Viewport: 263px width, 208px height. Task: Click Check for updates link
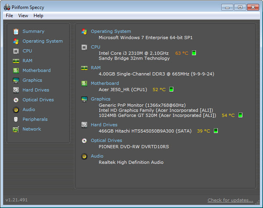tap(230, 200)
